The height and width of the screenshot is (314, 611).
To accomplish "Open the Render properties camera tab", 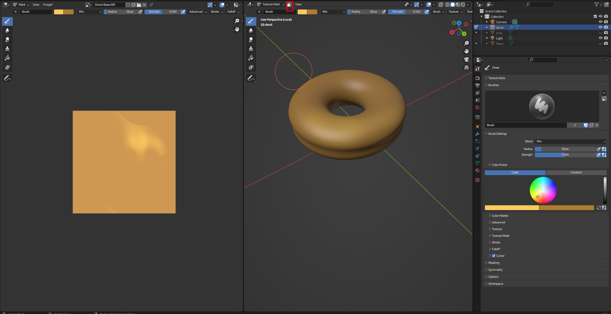I will 478,78.
